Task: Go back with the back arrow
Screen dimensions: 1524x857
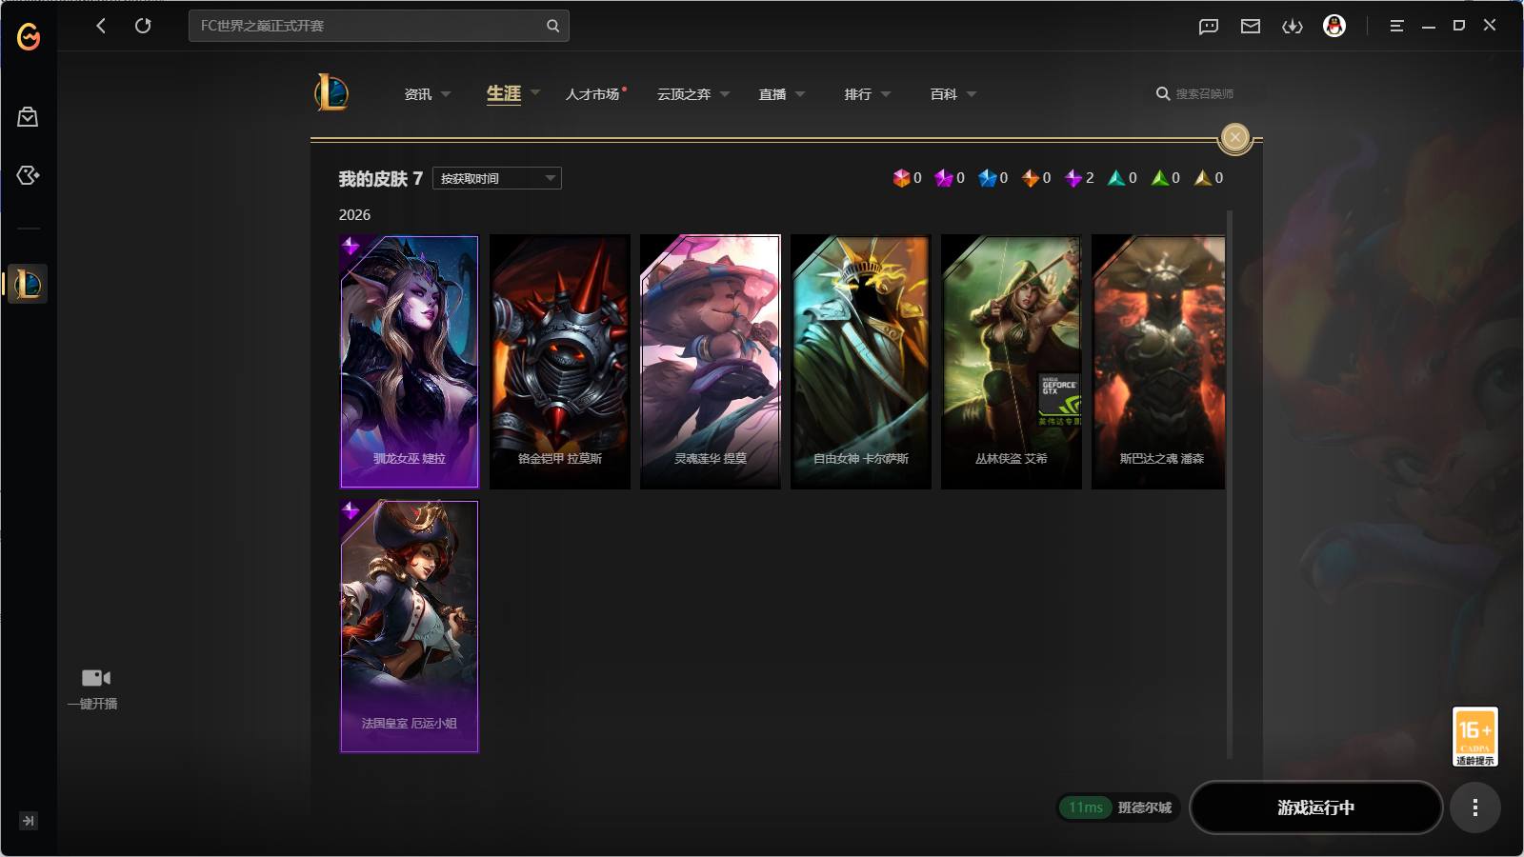Action: (101, 26)
